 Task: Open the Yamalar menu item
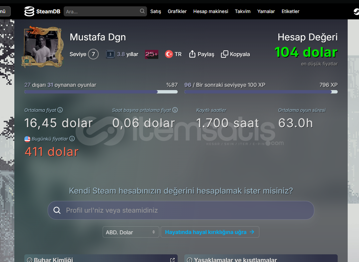point(266,11)
